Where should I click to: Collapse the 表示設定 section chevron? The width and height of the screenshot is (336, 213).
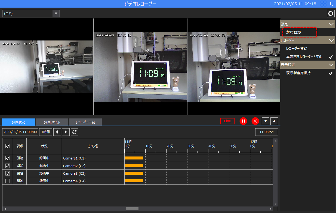[x=331, y=65]
